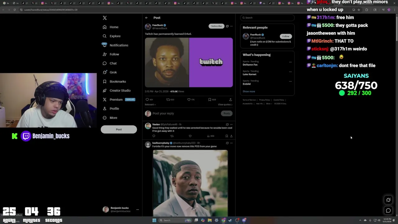Open options for De'Aaron Fox trend
The height and width of the screenshot is (224, 398).
pyautogui.click(x=290, y=62)
